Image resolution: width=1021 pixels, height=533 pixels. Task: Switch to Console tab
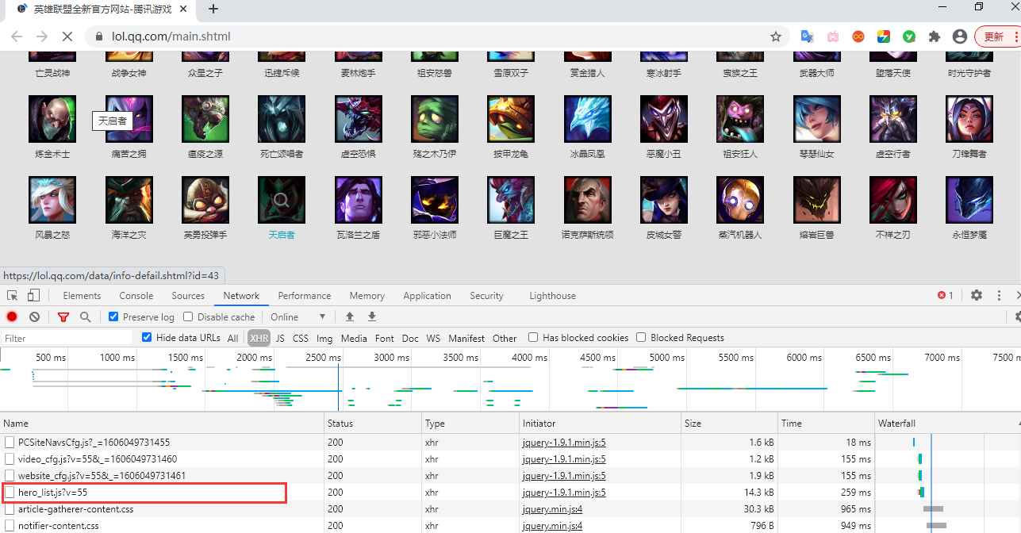[136, 296]
